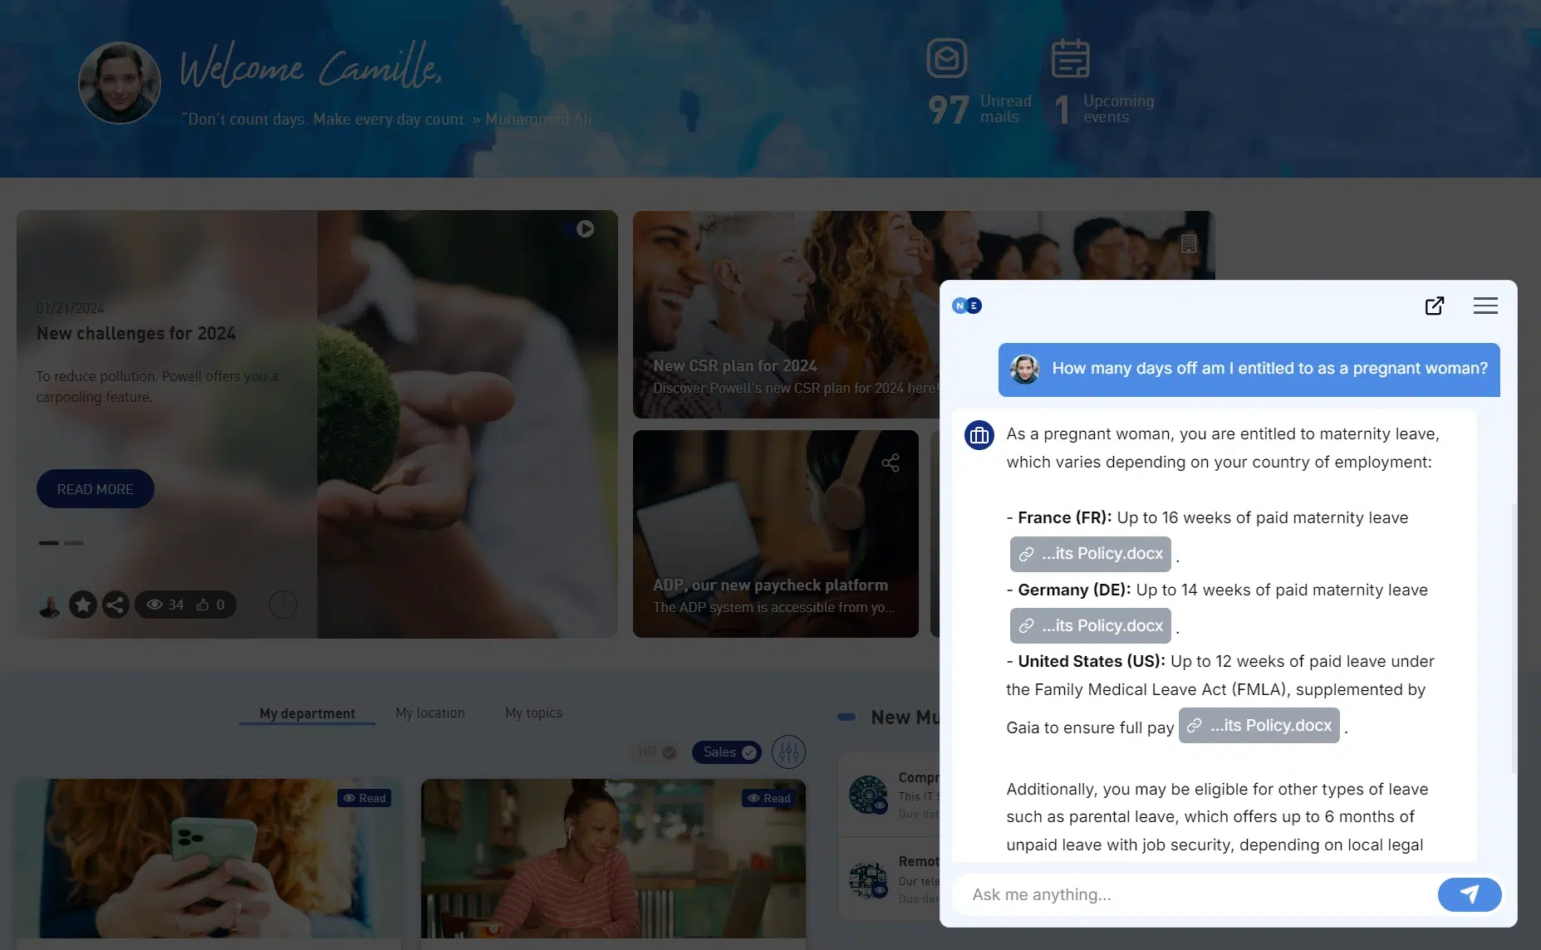
Task: Open the chat hamburger menu
Action: click(1485, 306)
